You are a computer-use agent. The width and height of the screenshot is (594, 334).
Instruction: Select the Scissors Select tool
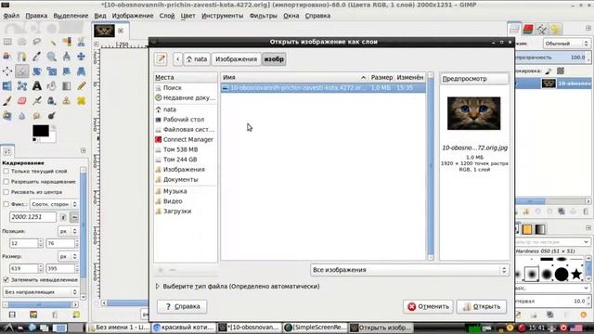81,42
